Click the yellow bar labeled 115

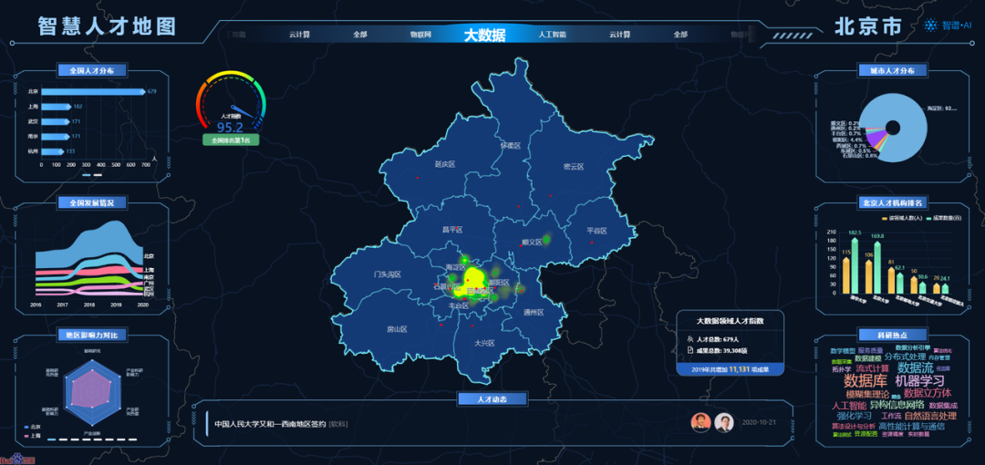click(845, 275)
